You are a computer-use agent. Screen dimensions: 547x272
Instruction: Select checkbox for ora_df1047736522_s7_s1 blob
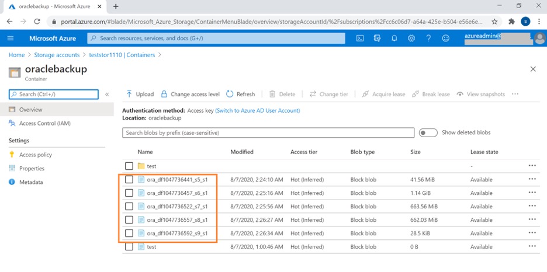(x=129, y=207)
